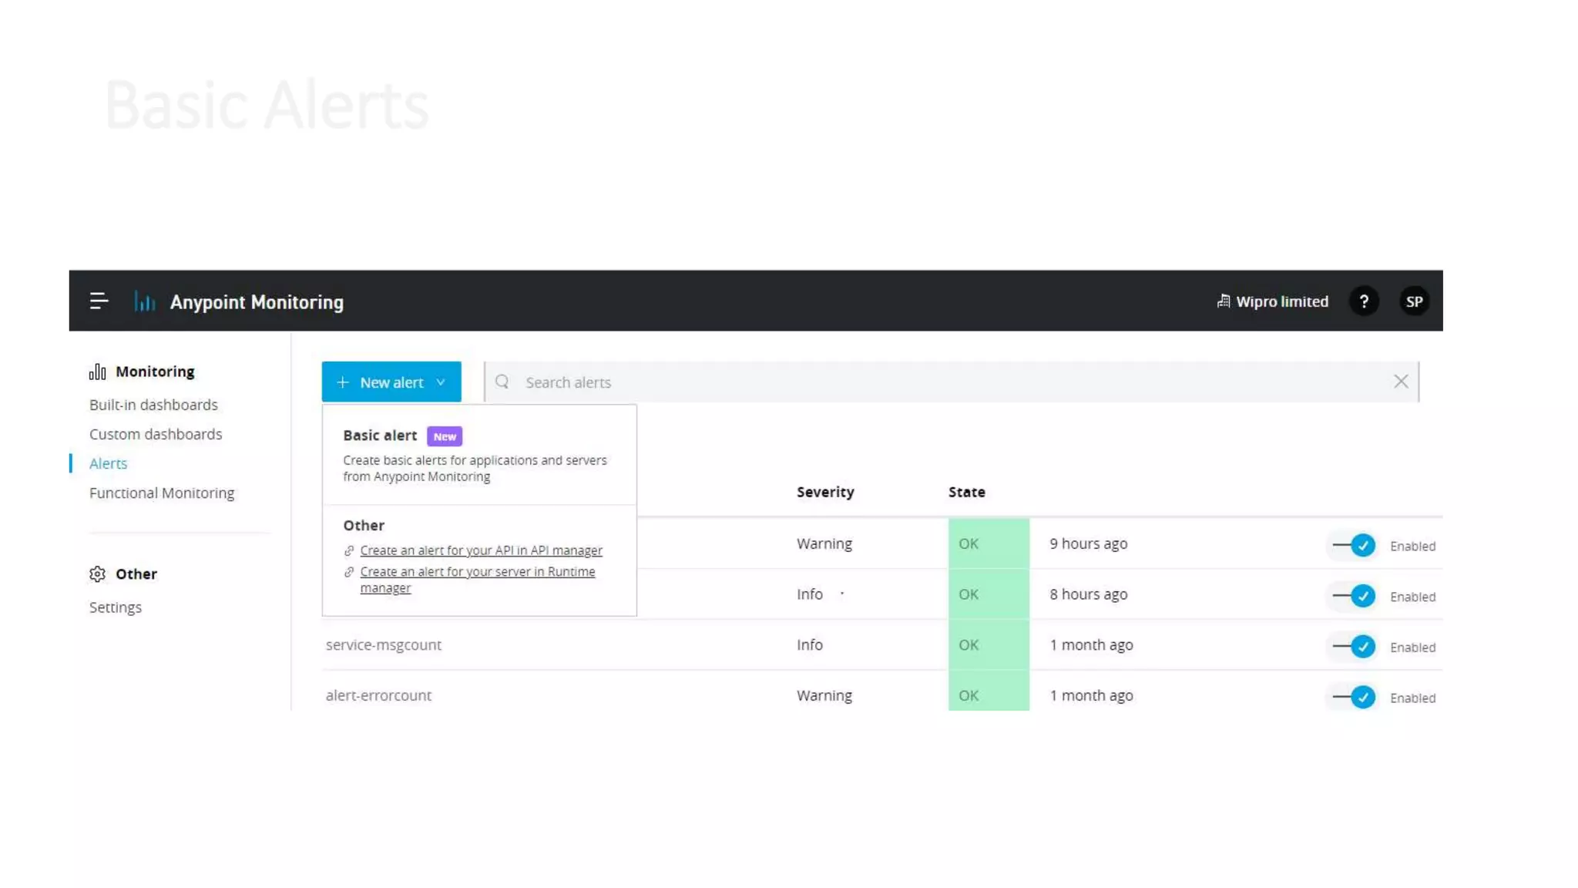Collapse the New alert dropdown button
Viewport: 1578px width, 888px height.
click(x=391, y=382)
